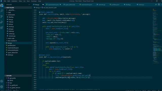Open the Edit menu
This screenshot has height=91, width=162.
click(x=9, y=1)
